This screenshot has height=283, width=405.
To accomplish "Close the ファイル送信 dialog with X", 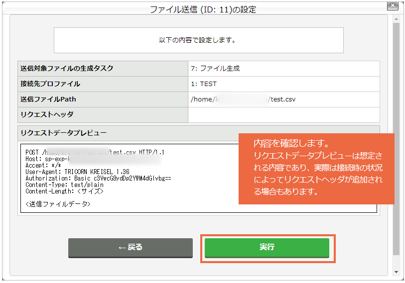I will [393, 5].
